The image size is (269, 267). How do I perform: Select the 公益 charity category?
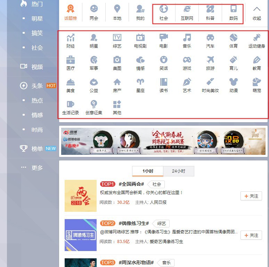coord(94,85)
